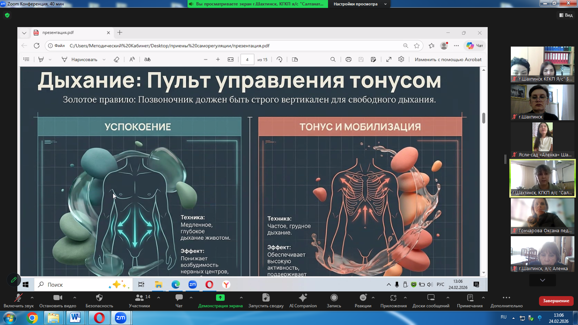Unmute microphone with Включить звук

tap(18, 300)
